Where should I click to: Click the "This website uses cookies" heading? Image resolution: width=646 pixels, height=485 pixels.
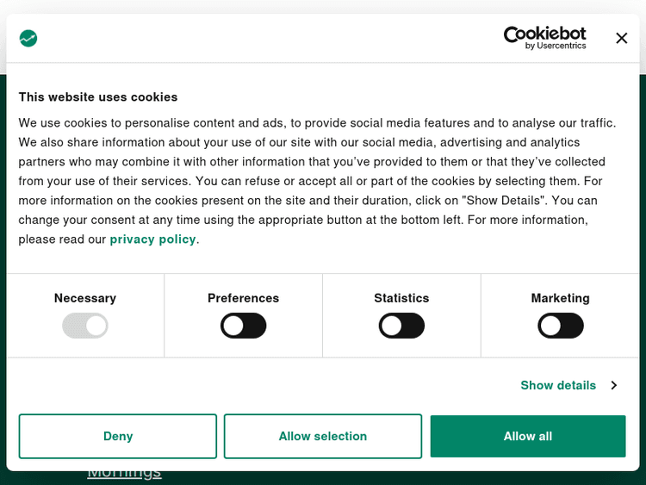pyautogui.click(x=98, y=97)
